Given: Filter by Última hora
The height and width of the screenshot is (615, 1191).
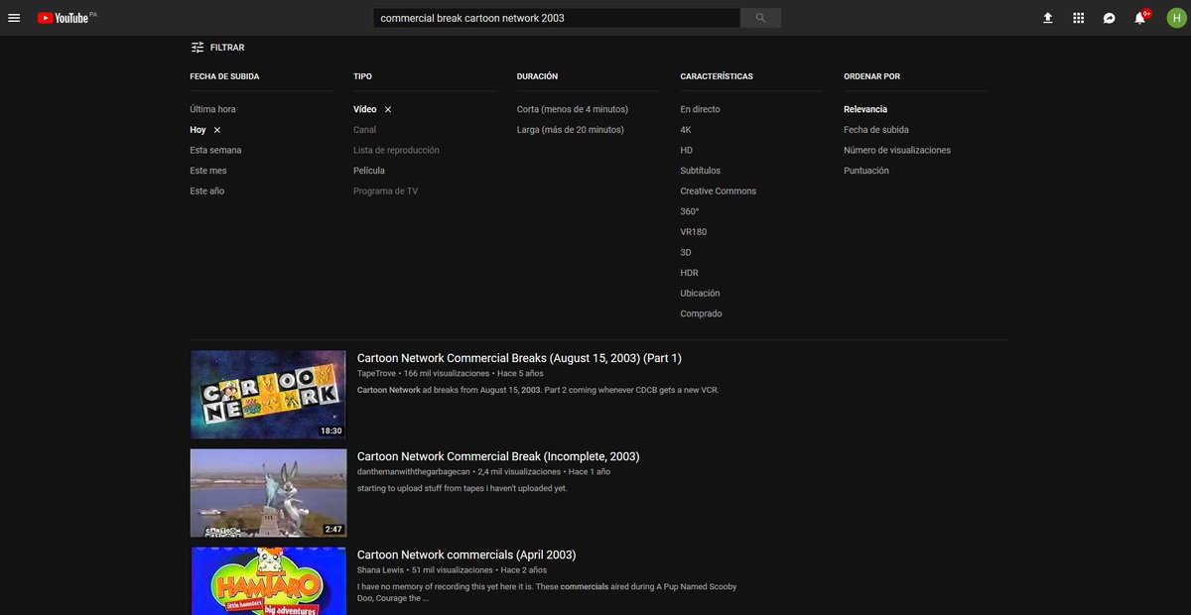Looking at the screenshot, I should (212, 109).
